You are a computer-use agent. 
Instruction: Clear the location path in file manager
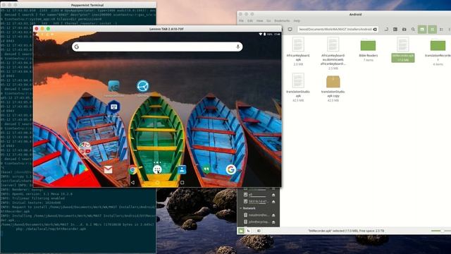tap(375, 30)
